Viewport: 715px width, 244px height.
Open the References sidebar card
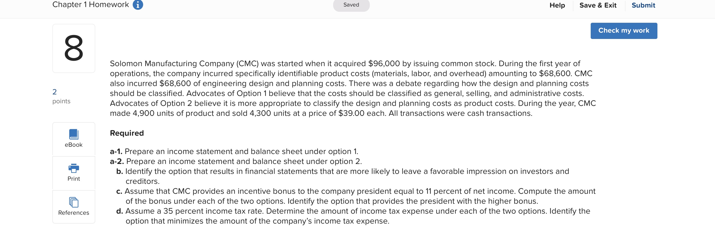[73, 207]
